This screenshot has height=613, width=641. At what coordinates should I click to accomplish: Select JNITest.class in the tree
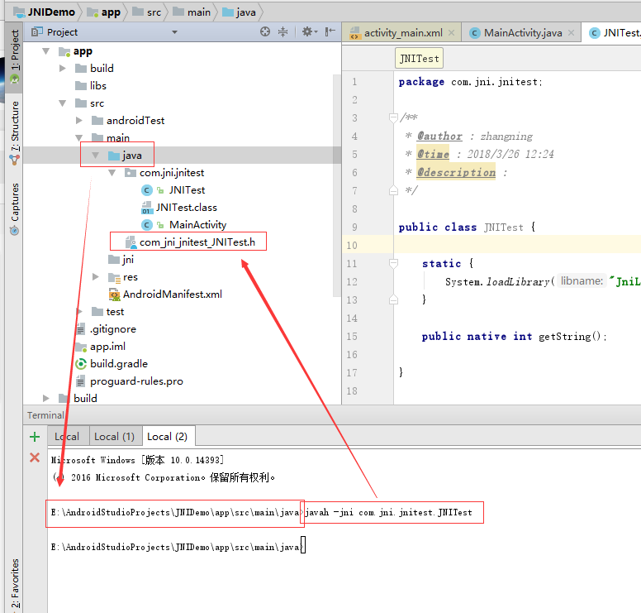(179, 208)
